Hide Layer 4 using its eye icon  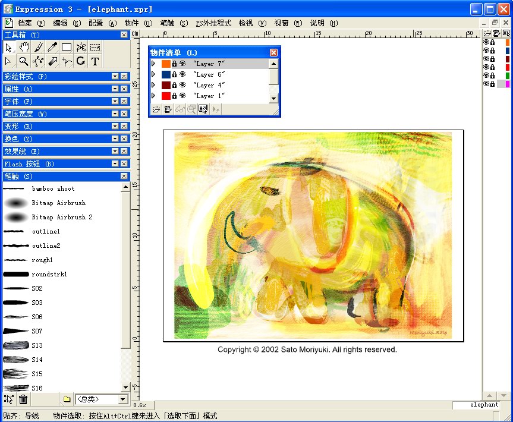tap(182, 85)
